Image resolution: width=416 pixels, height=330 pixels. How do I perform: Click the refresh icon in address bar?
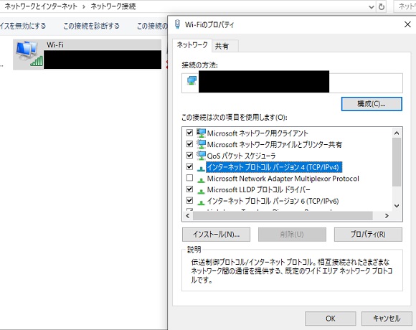pyautogui.click(x=382, y=6)
